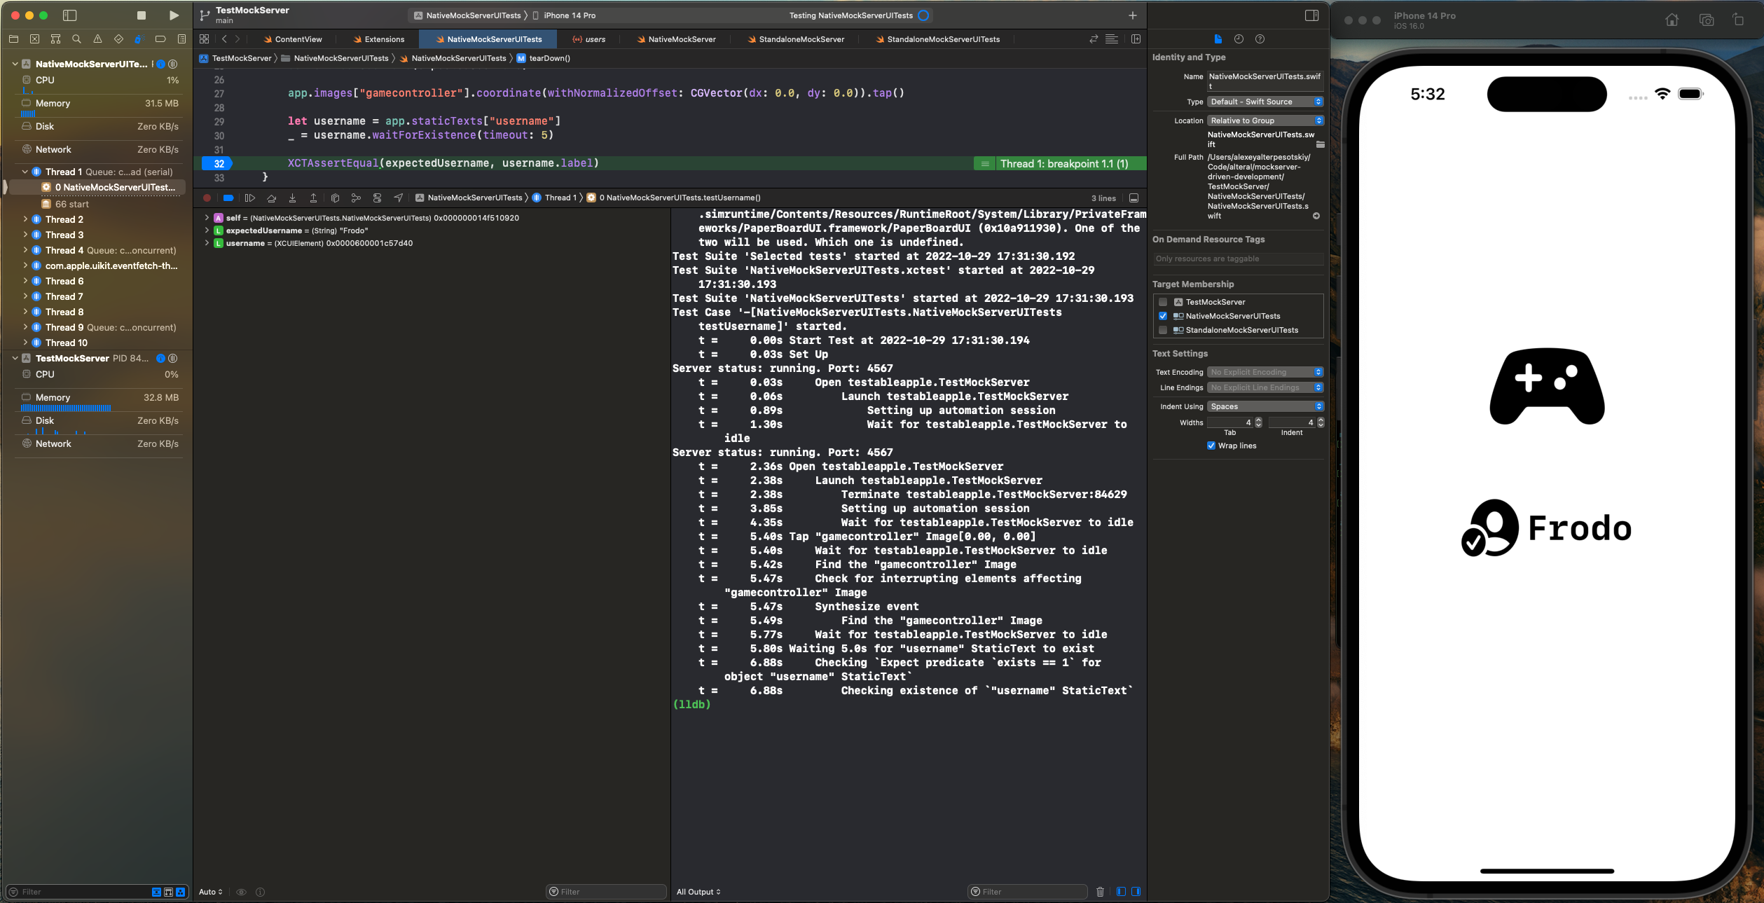
Task: Click the Step Into debug icon
Action: [x=292, y=198]
